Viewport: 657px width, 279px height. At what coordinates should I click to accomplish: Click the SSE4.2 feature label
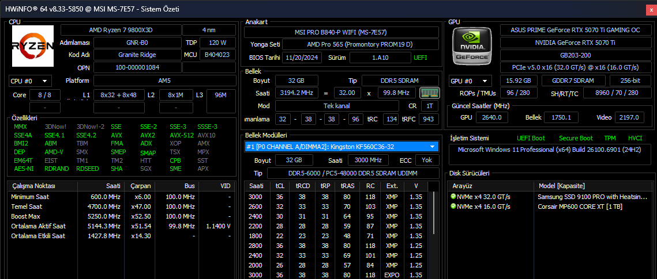[86, 135]
